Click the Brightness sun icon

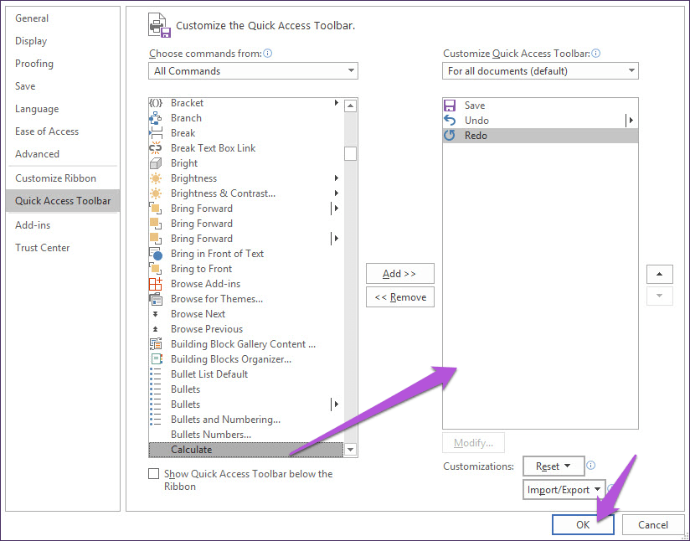(156, 178)
